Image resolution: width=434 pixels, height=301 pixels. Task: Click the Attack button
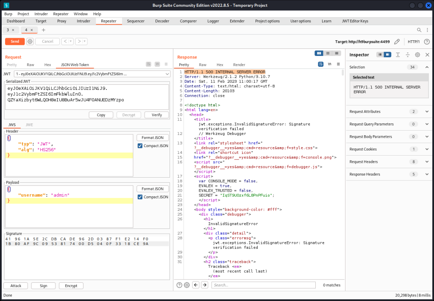[16, 286]
